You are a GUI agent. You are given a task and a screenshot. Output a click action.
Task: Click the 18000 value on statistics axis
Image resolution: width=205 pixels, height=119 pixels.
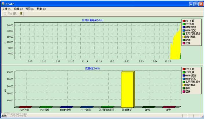(10, 100)
